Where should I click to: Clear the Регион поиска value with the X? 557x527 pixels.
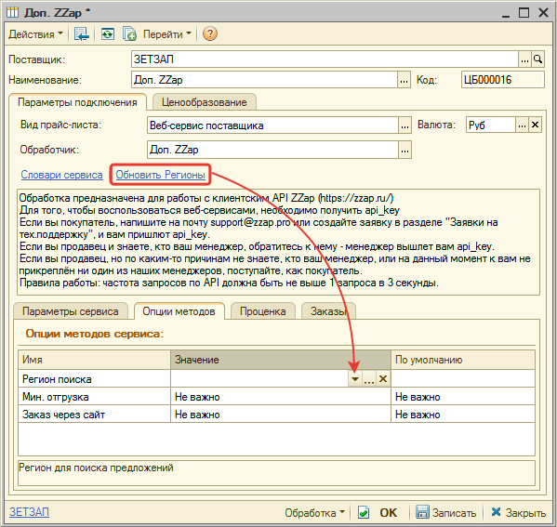pyautogui.click(x=383, y=378)
